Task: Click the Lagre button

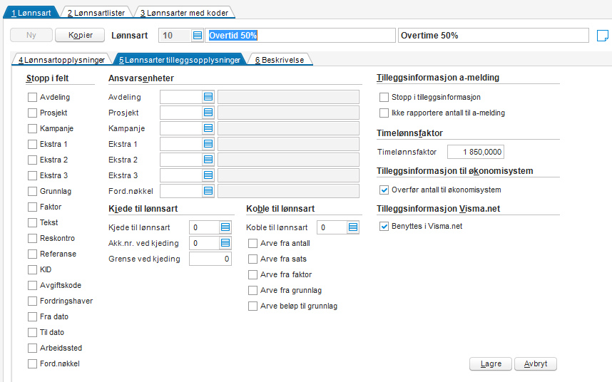Action: pyautogui.click(x=491, y=363)
